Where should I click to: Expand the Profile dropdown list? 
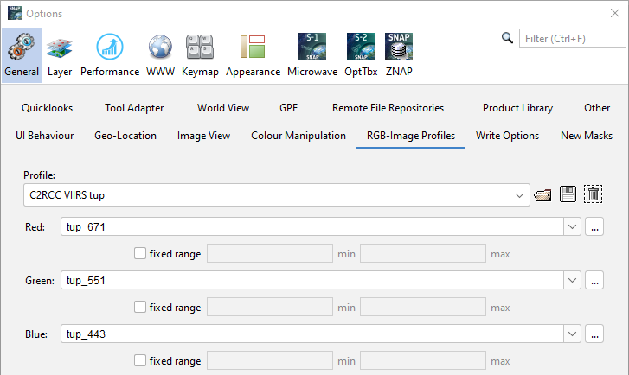(x=519, y=195)
